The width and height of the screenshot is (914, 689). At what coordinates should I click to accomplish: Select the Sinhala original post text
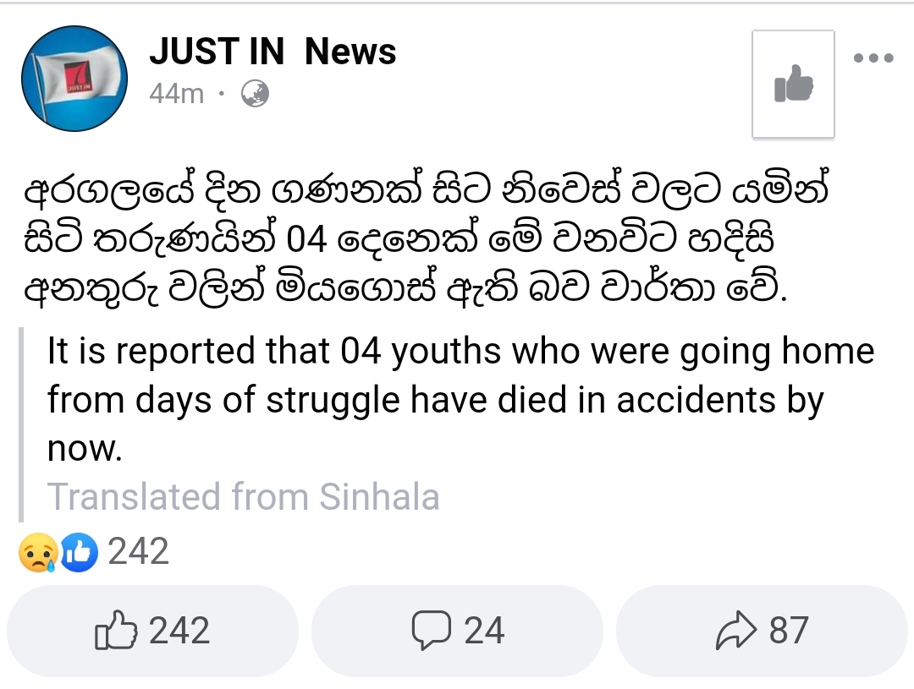(426, 239)
